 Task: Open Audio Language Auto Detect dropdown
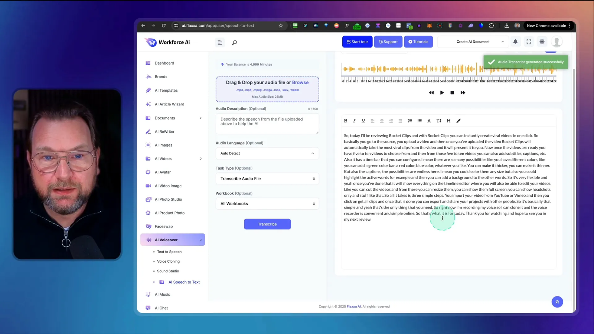[x=267, y=153]
